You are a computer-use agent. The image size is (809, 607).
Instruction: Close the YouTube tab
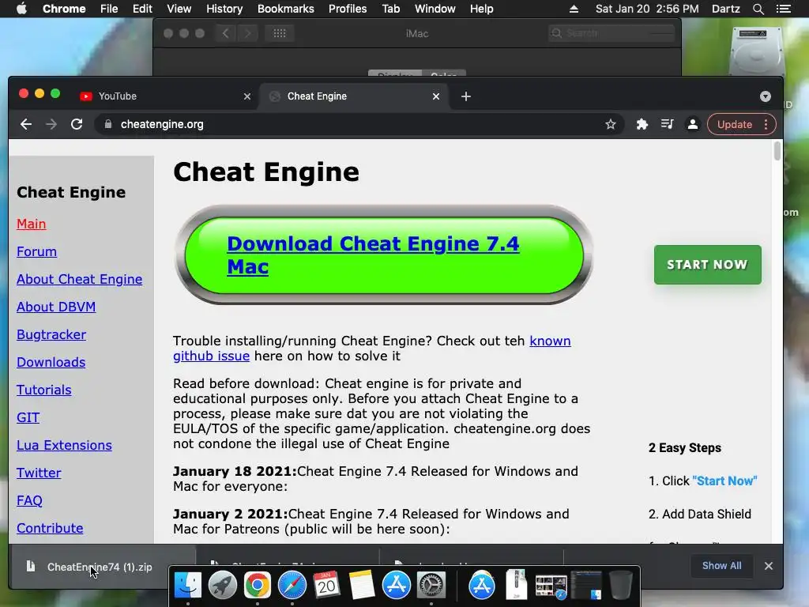coord(247,96)
